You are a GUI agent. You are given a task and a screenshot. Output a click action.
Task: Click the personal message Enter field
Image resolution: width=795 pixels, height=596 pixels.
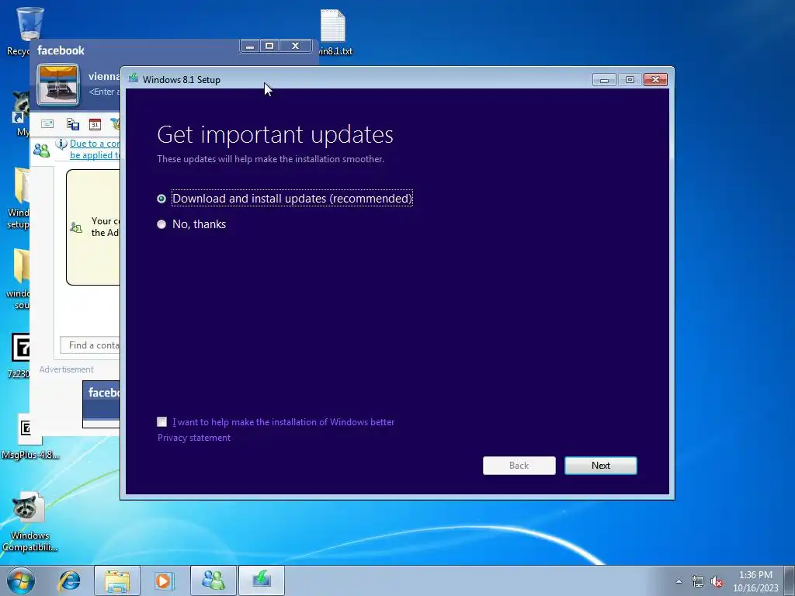coord(105,92)
